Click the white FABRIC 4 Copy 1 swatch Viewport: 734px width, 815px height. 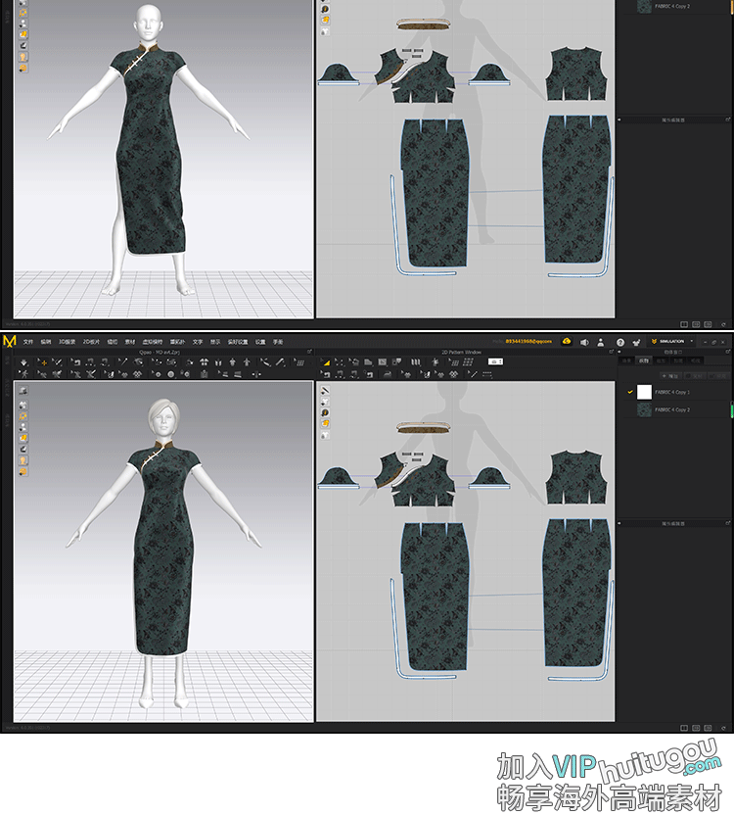(x=644, y=392)
